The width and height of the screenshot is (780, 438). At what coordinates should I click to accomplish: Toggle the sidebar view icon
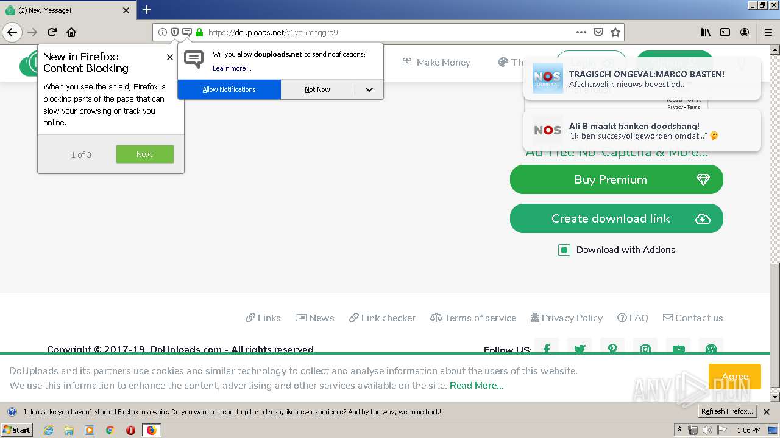[725, 32]
